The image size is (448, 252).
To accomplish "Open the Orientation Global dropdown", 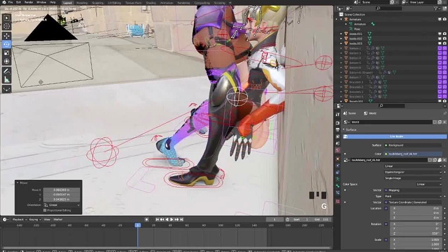I will (x=62, y=205).
